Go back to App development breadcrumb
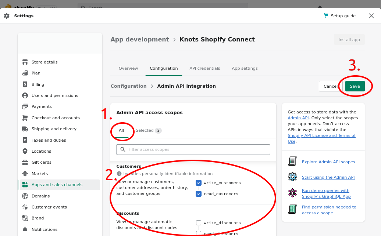Screen dimensions: 381x236 tap(140, 40)
